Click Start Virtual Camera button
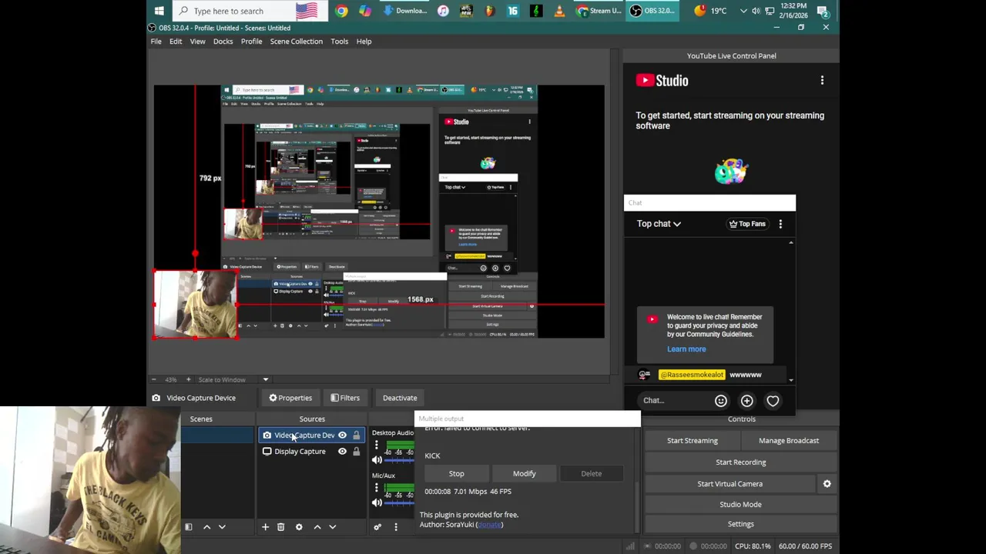Viewport: 986px width, 554px height. (x=730, y=484)
